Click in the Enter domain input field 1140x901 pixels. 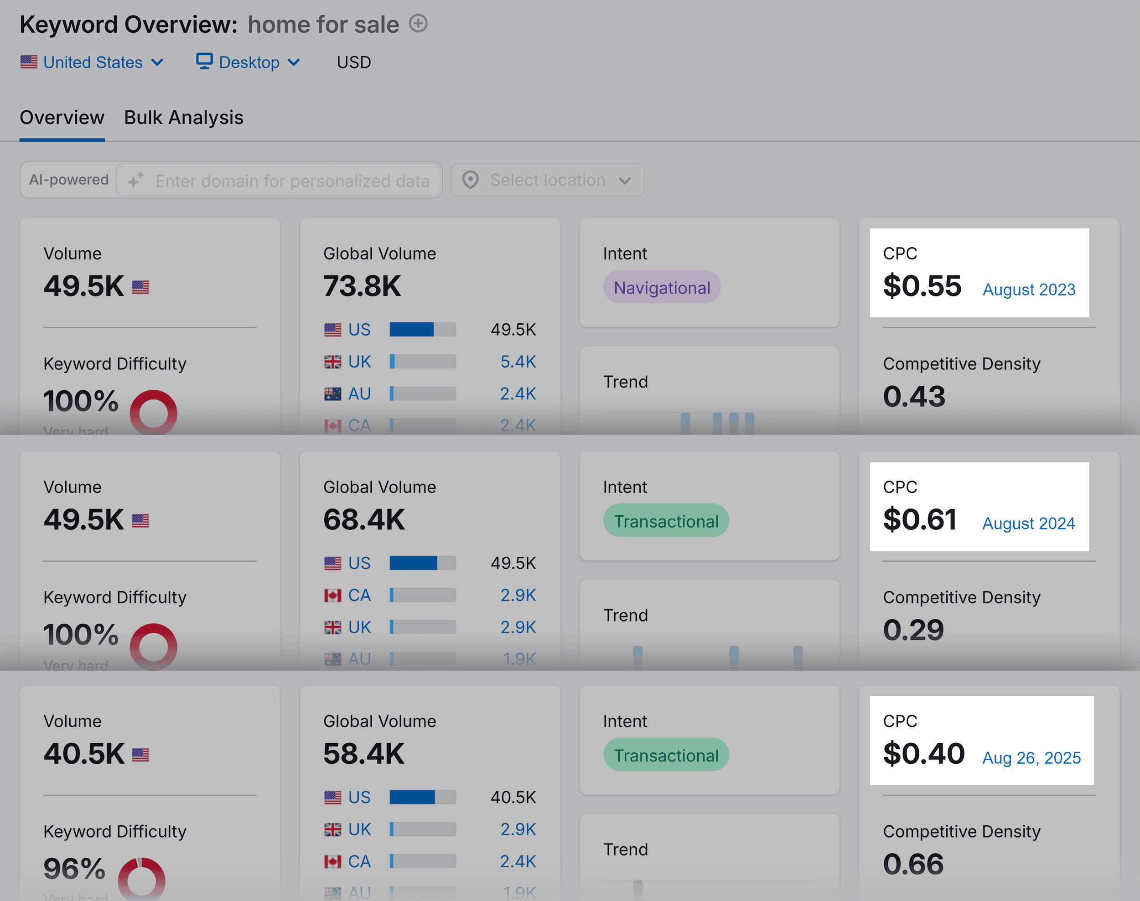[x=292, y=181]
